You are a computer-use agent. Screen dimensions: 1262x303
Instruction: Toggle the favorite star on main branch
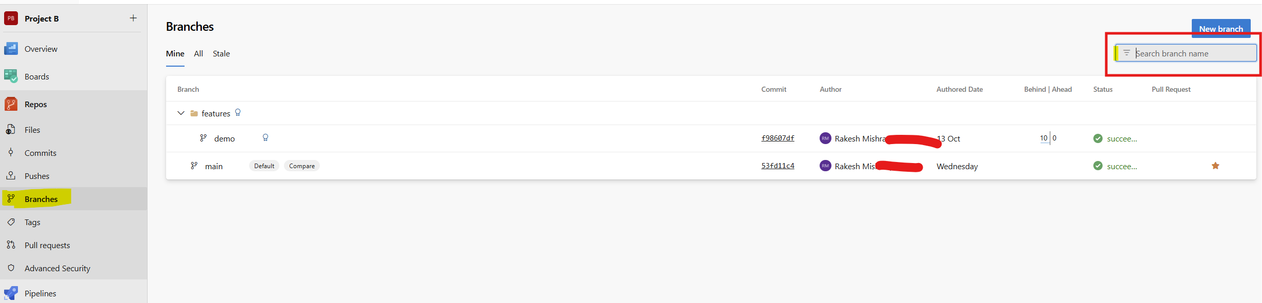[1215, 166]
